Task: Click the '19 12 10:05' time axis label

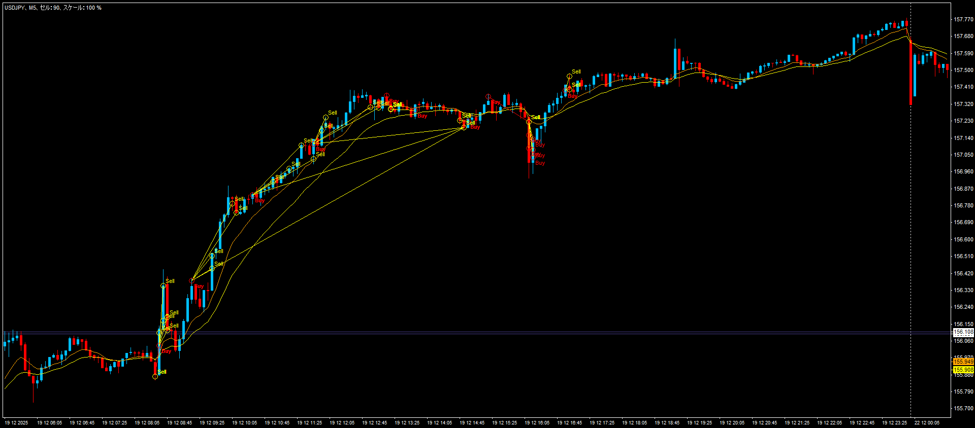Action: [244, 422]
